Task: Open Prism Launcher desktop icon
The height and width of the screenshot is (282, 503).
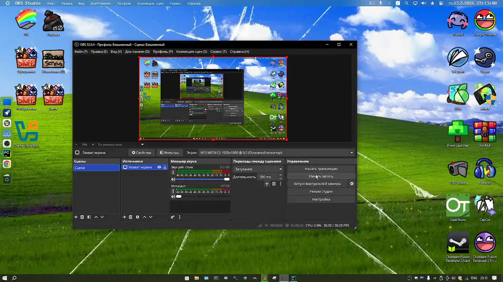Action: click(x=458, y=134)
